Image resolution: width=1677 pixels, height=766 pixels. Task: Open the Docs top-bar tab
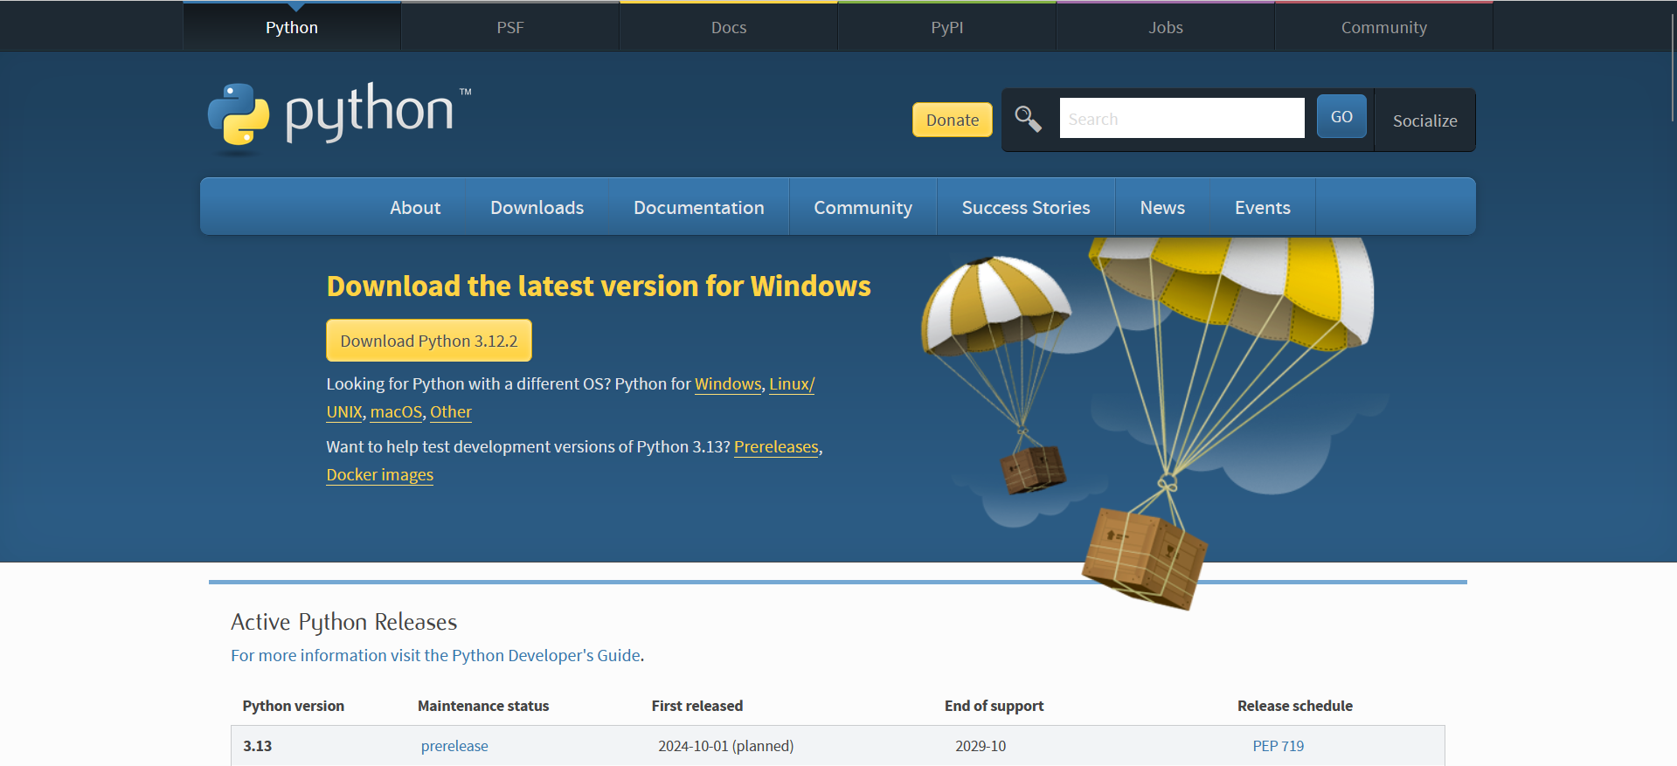click(729, 27)
